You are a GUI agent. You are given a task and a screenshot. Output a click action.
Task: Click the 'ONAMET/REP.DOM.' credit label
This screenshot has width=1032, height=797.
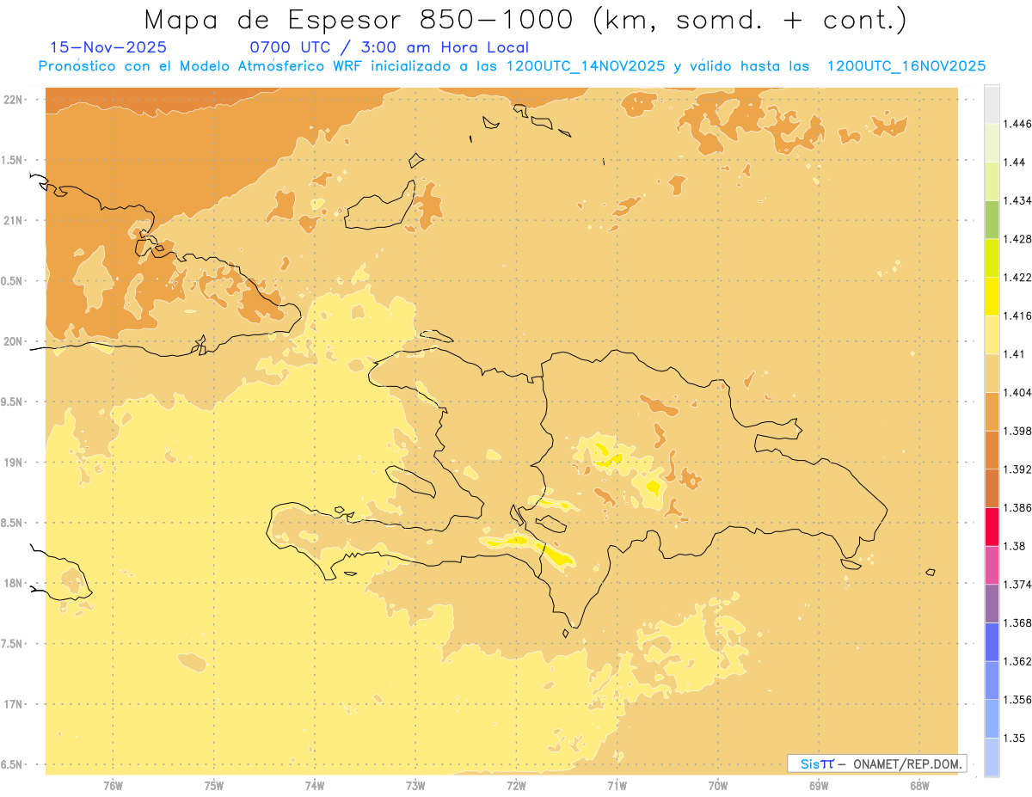(907, 763)
